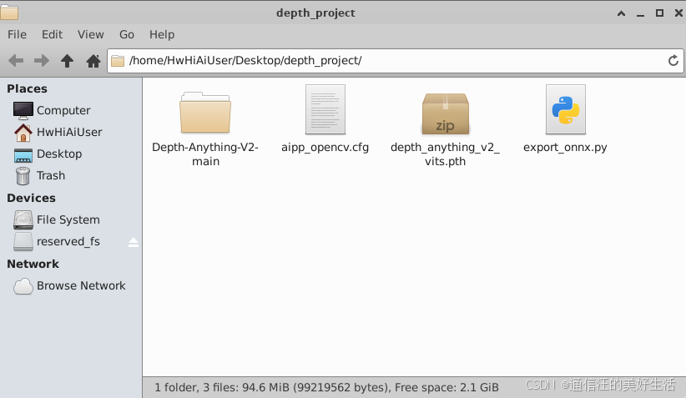This screenshot has height=398, width=686.
Task: Open the View menu
Action: pyautogui.click(x=91, y=34)
